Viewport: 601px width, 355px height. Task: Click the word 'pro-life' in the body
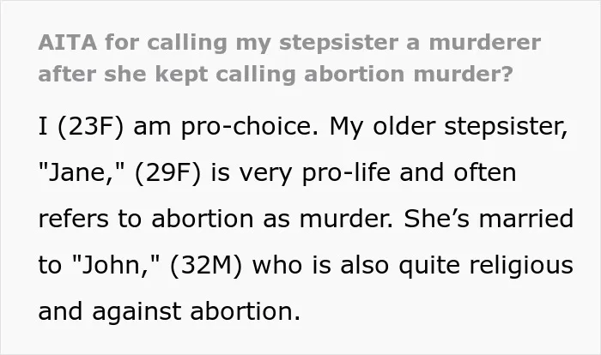coord(346,174)
